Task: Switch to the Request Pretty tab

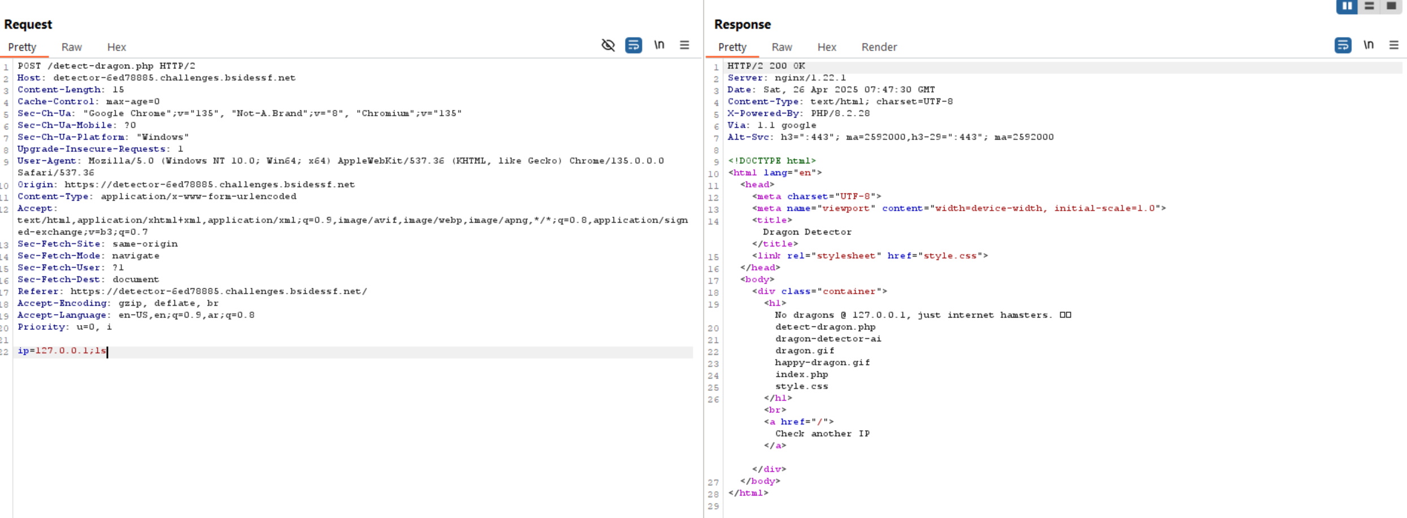Action: point(22,47)
